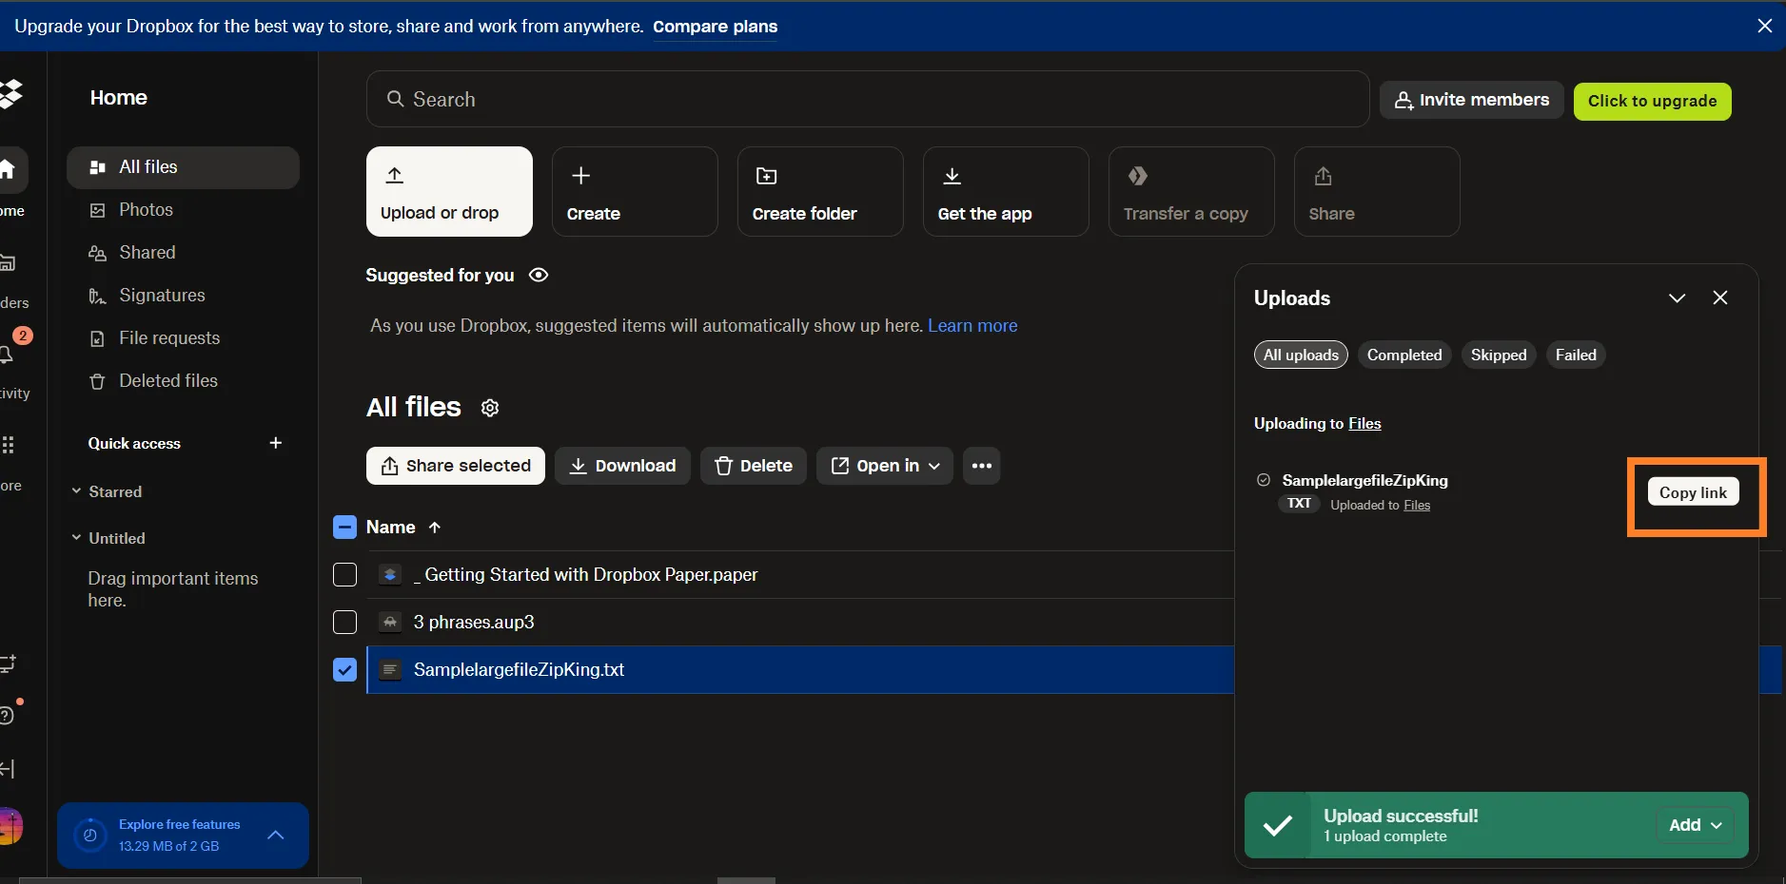Click the plus icon beside Quick access

[x=276, y=443]
